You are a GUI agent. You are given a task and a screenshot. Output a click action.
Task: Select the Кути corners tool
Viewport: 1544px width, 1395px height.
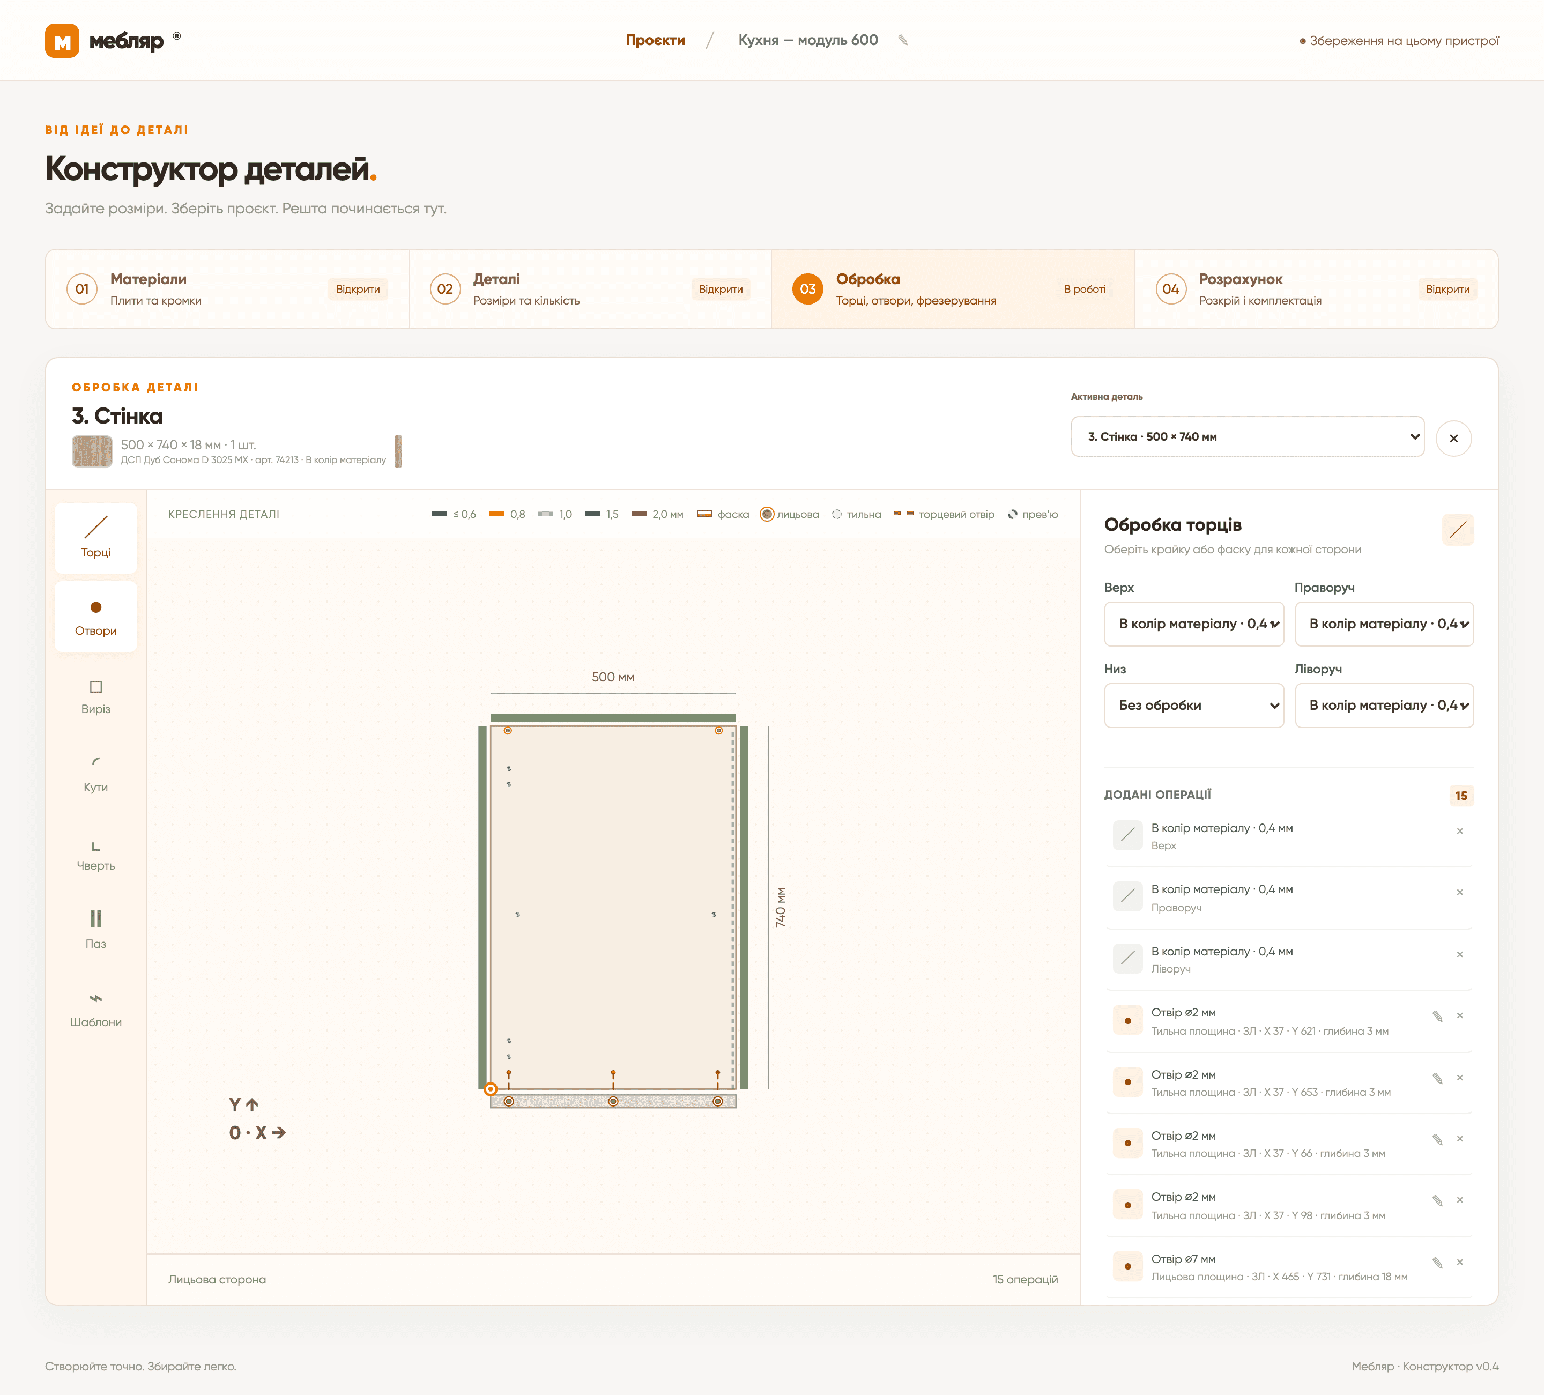pos(96,774)
